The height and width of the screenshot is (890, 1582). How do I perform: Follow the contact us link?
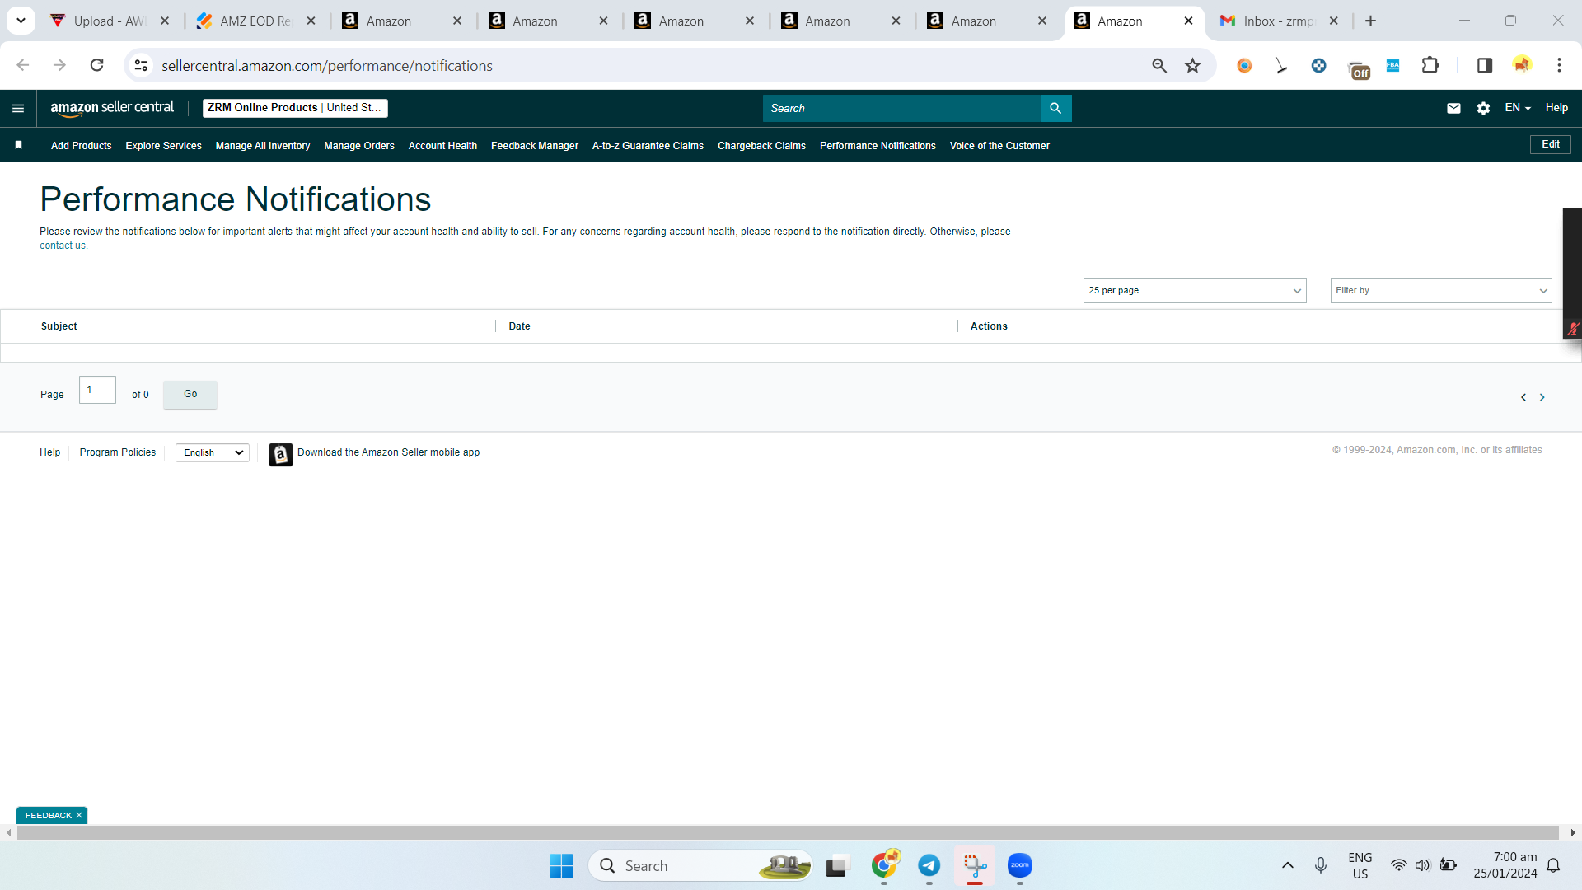point(62,246)
